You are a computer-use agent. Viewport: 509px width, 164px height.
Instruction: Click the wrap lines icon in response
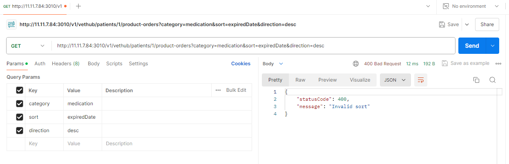(420, 80)
